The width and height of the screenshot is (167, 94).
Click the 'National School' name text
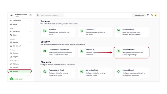[x=21, y=14]
